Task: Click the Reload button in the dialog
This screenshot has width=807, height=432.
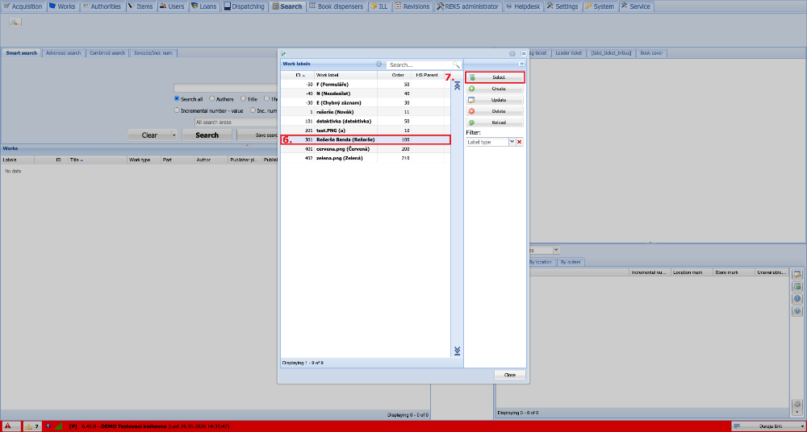Action: pyautogui.click(x=495, y=123)
